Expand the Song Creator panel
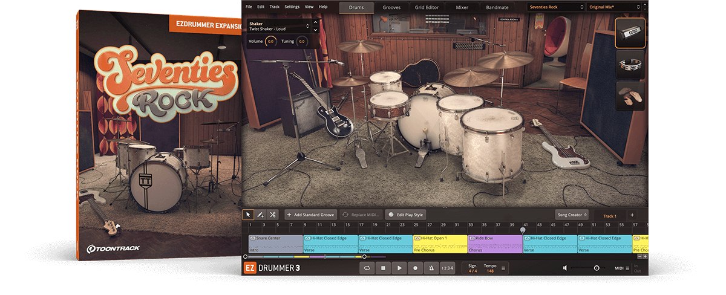This screenshot has height=295, width=726. tap(571, 215)
